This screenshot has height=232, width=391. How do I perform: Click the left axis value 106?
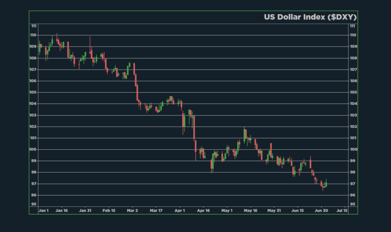33,81
